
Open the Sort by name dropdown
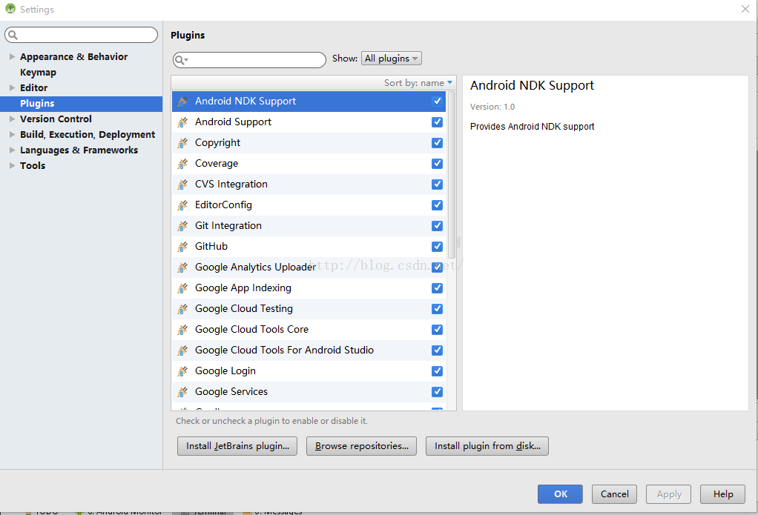[418, 82]
